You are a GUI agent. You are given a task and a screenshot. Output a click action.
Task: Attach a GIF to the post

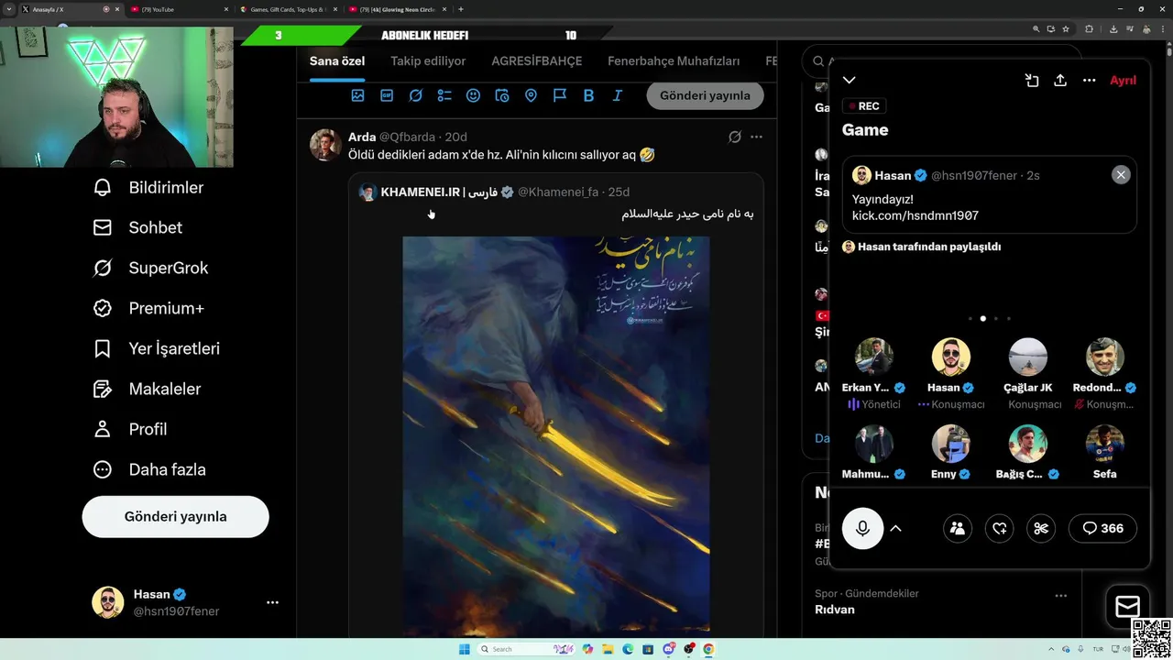click(x=387, y=95)
